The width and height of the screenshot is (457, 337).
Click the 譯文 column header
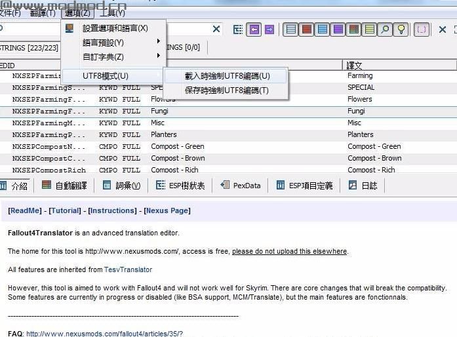(399, 66)
